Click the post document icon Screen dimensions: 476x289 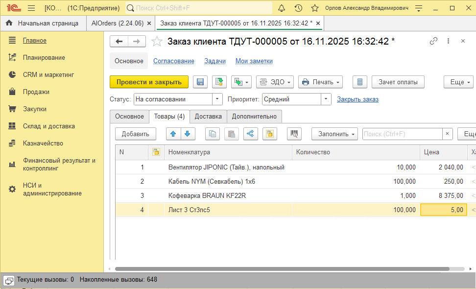tap(219, 82)
